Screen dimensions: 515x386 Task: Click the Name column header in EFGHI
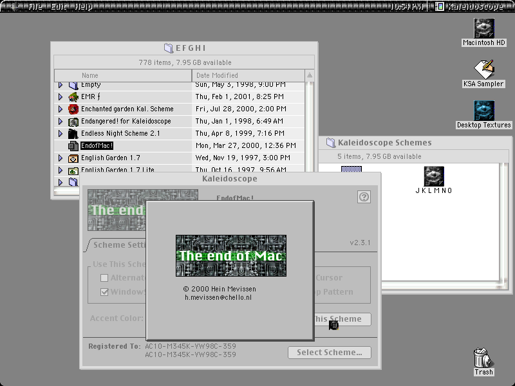click(x=123, y=75)
